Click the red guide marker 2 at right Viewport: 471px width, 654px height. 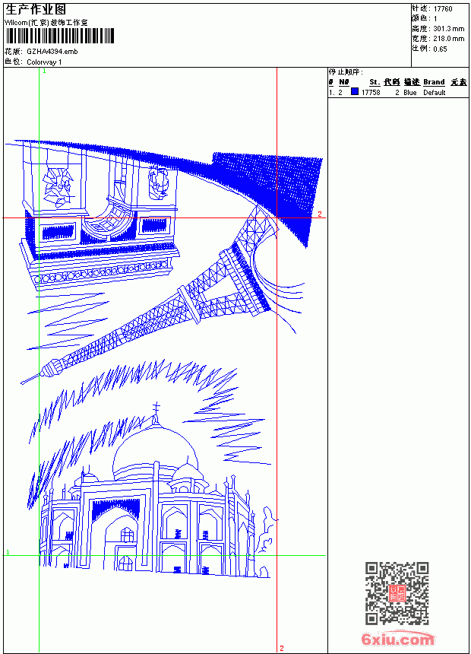click(x=320, y=214)
